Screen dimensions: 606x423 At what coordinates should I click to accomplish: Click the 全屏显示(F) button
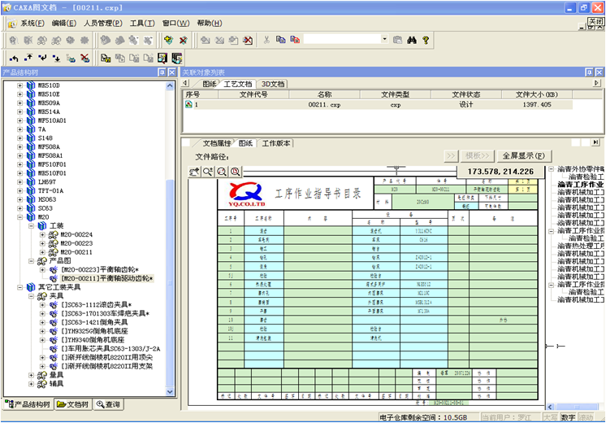click(524, 156)
